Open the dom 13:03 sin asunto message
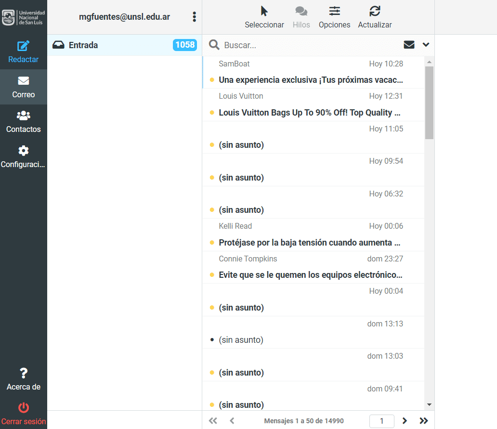Viewport: 497px width, 429px height. point(313,364)
